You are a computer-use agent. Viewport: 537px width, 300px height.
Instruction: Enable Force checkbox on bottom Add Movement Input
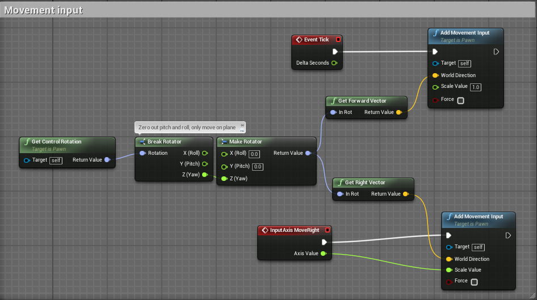(x=474, y=282)
